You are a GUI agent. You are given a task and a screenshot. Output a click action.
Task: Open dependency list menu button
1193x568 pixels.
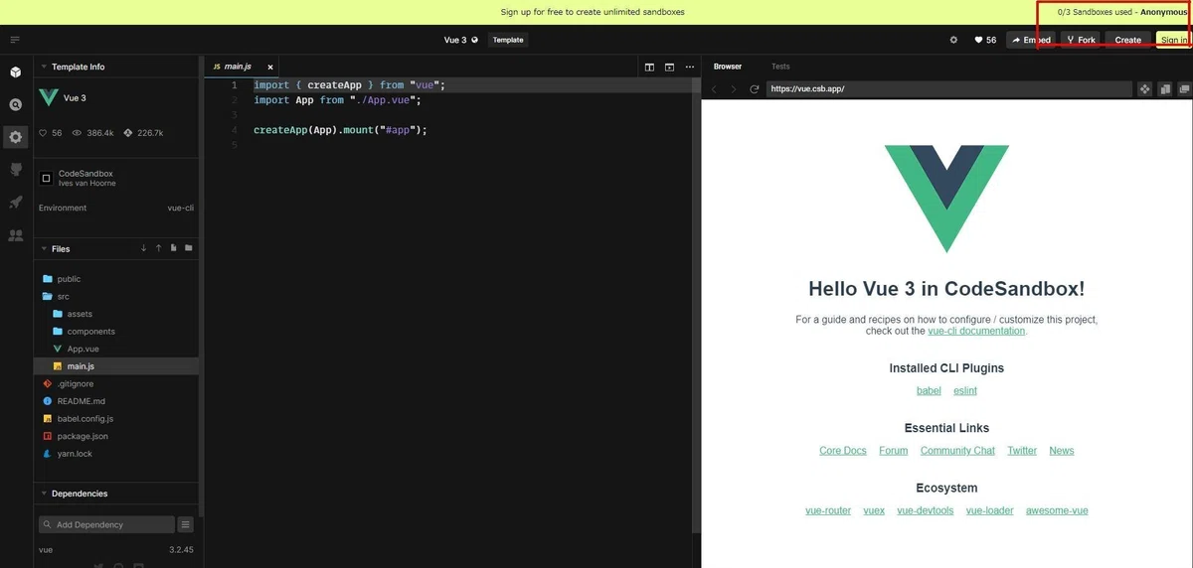185,524
